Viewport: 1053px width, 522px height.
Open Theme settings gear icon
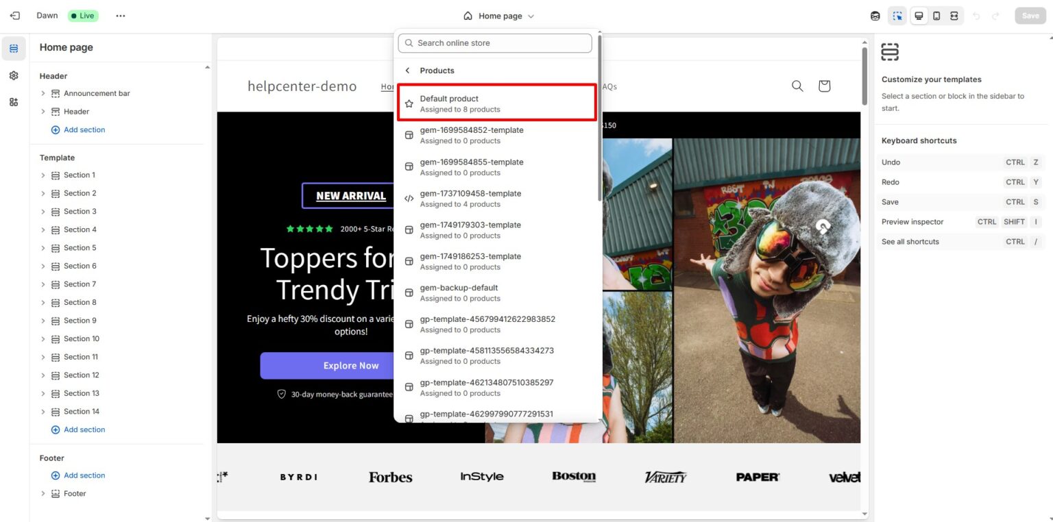(14, 75)
